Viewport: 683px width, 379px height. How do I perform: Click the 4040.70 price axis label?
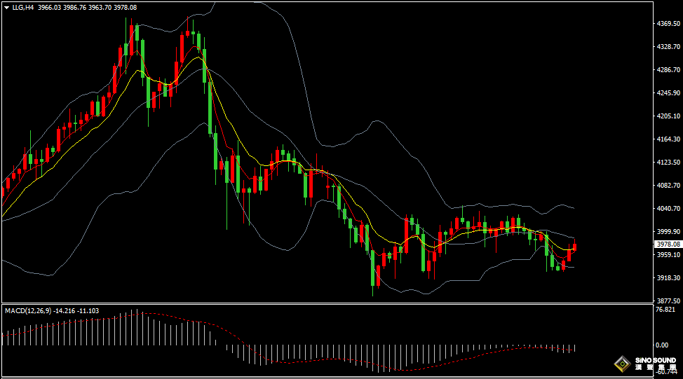click(668, 209)
